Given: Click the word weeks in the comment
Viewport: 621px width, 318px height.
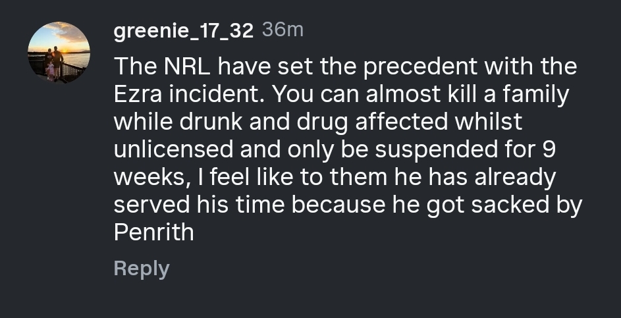Looking at the screenshot, I should tap(149, 177).
